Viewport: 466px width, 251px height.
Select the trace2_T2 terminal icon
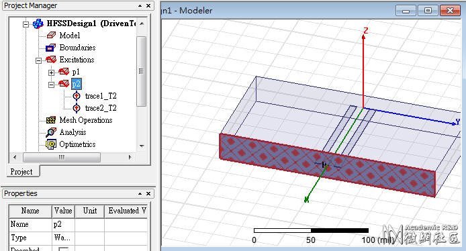click(77, 108)
